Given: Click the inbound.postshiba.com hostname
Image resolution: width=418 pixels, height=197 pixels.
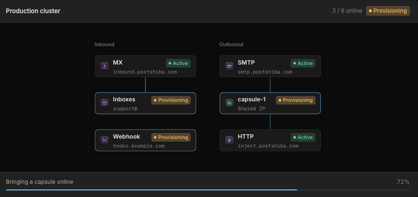Looking at the screenshot, I should [x=145, y=72].
